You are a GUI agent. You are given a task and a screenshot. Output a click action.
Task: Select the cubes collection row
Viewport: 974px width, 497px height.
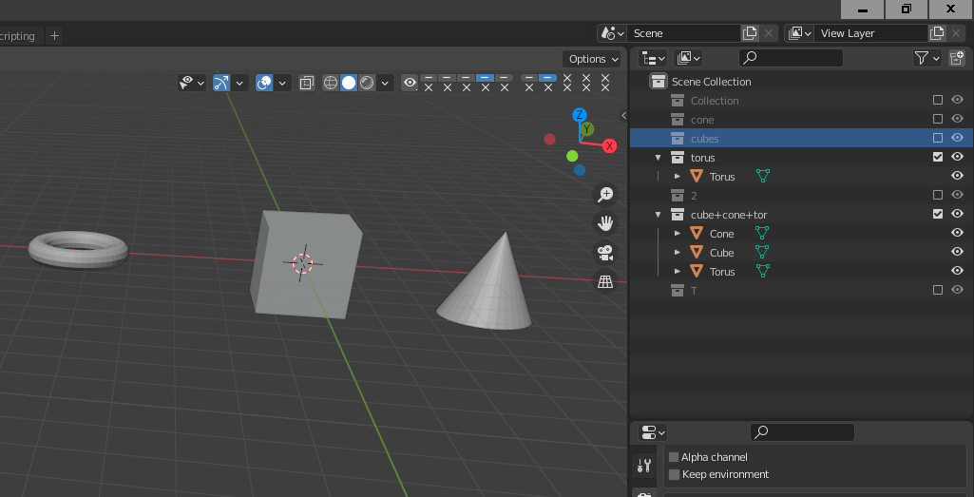click(801, 138)
